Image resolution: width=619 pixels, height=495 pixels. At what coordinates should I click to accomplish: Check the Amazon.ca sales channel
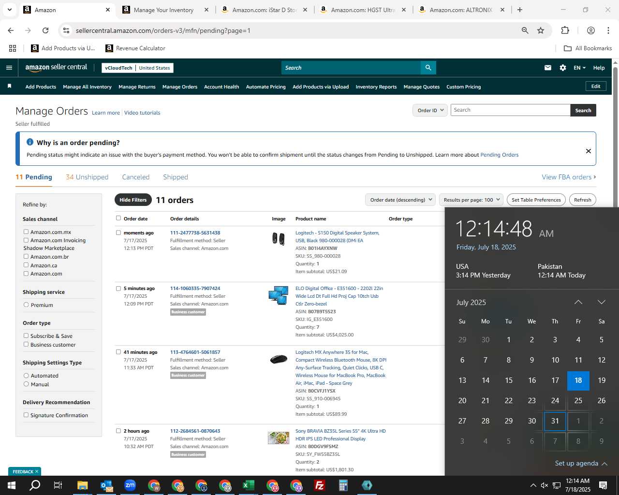point(26,265)
